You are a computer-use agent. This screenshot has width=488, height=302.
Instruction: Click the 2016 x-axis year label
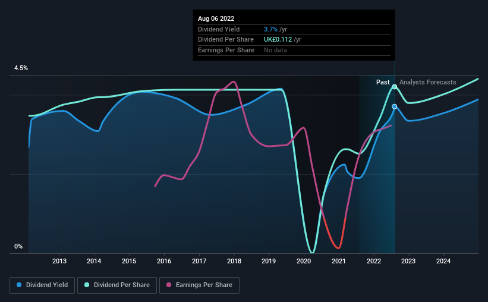click(x=164, y=261)
